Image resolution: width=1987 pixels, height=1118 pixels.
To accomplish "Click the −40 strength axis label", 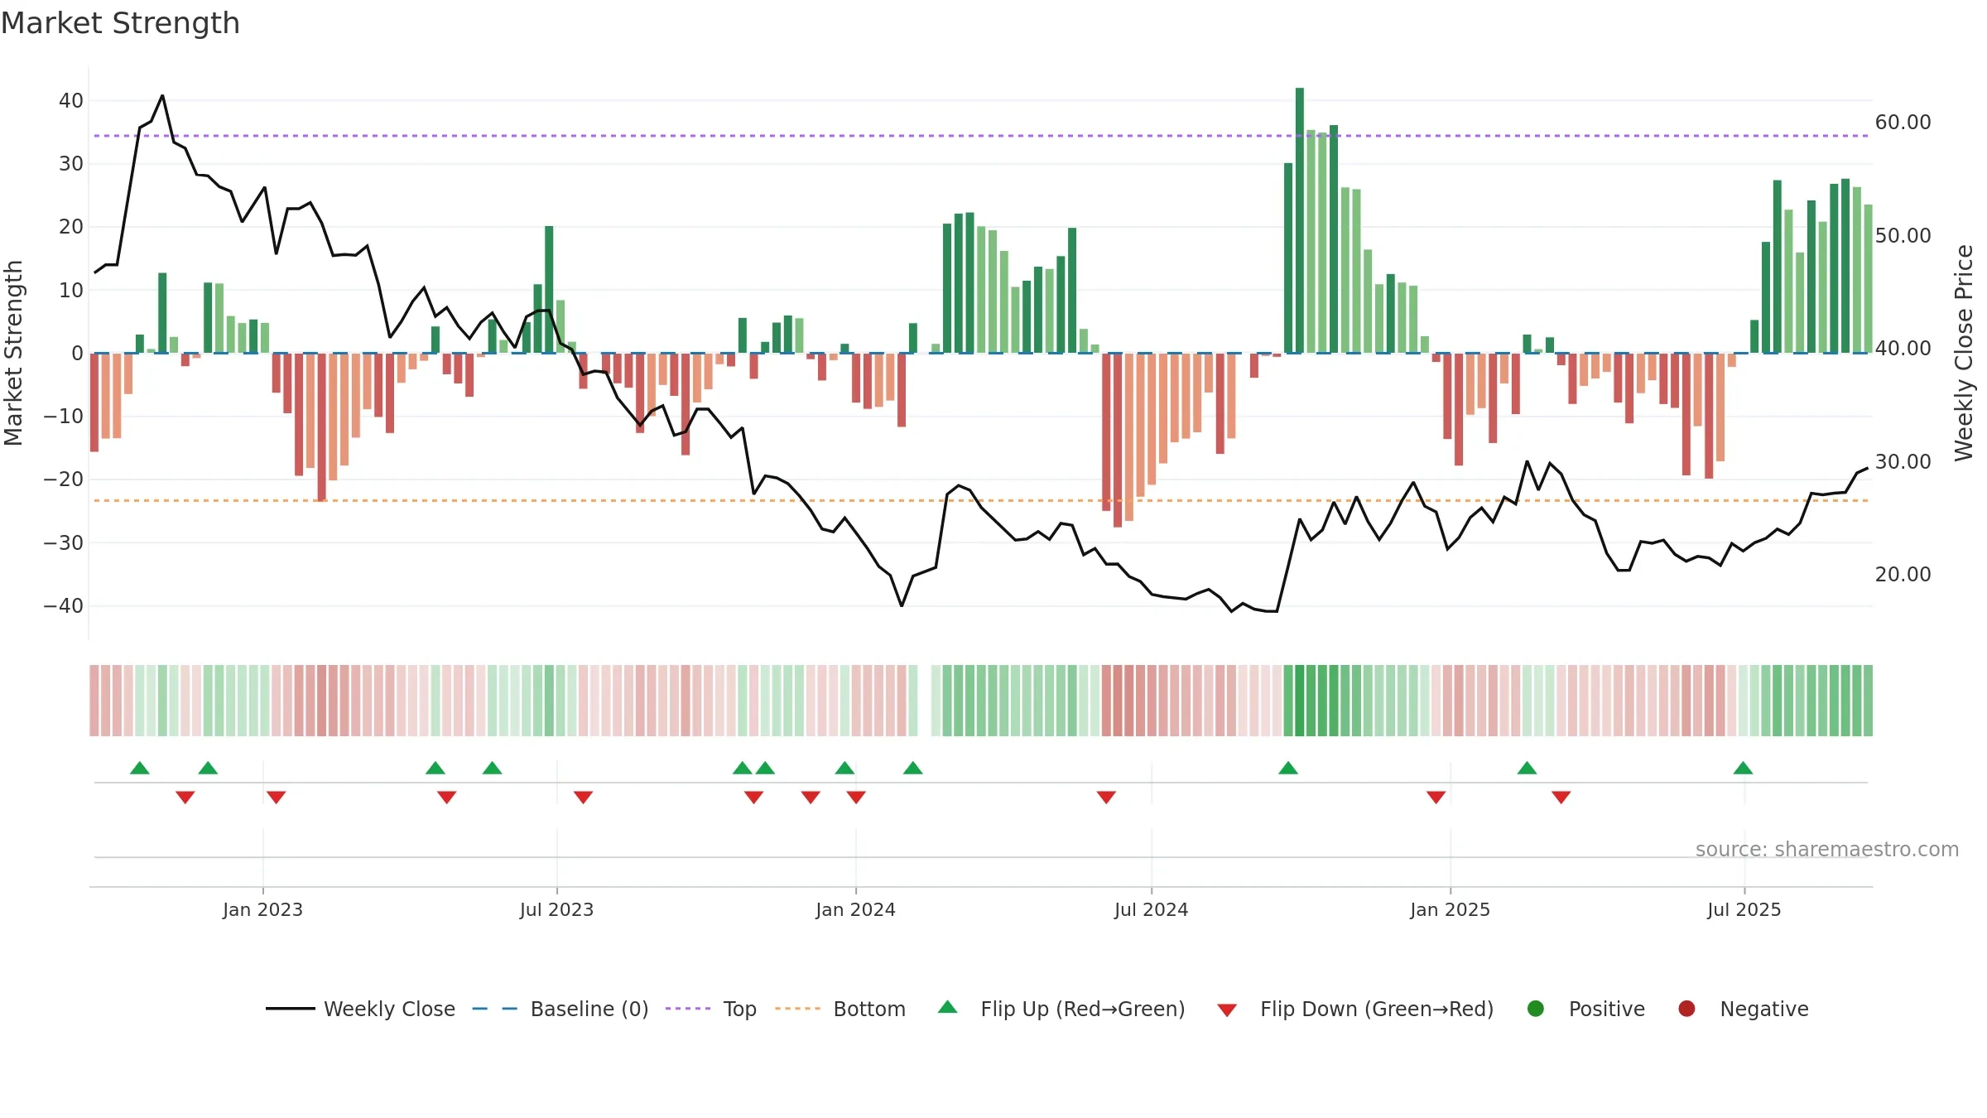I will tap(64, 605).
